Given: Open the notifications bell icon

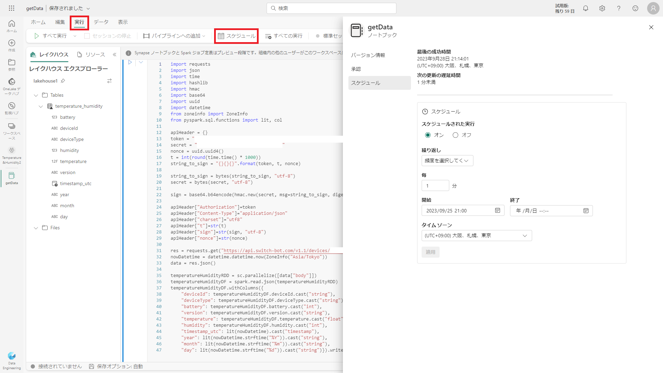Looking at the screenshot, I should point(586,8).
